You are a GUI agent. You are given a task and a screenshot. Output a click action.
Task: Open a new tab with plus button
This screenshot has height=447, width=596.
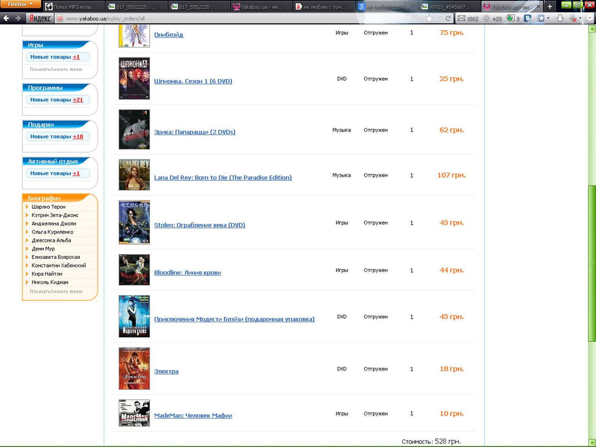coord(550,6)
